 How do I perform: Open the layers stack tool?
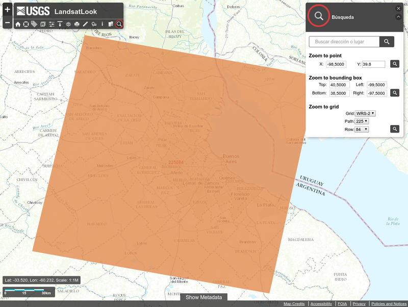point(68,24)
